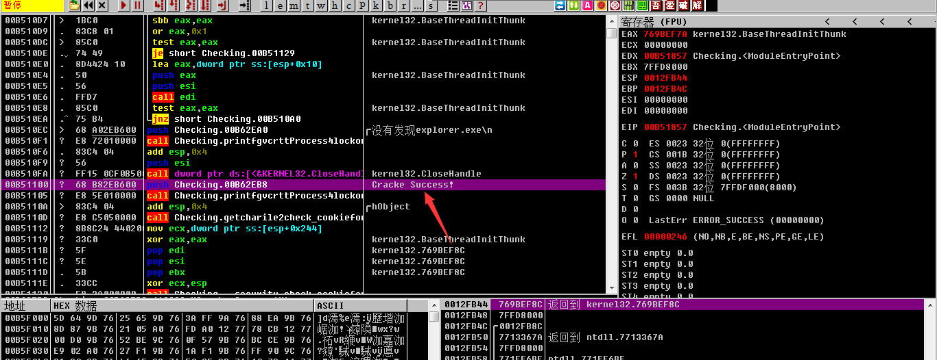
Task: Open Patches window with 'P' button
Action: click(x=362, y=5)
